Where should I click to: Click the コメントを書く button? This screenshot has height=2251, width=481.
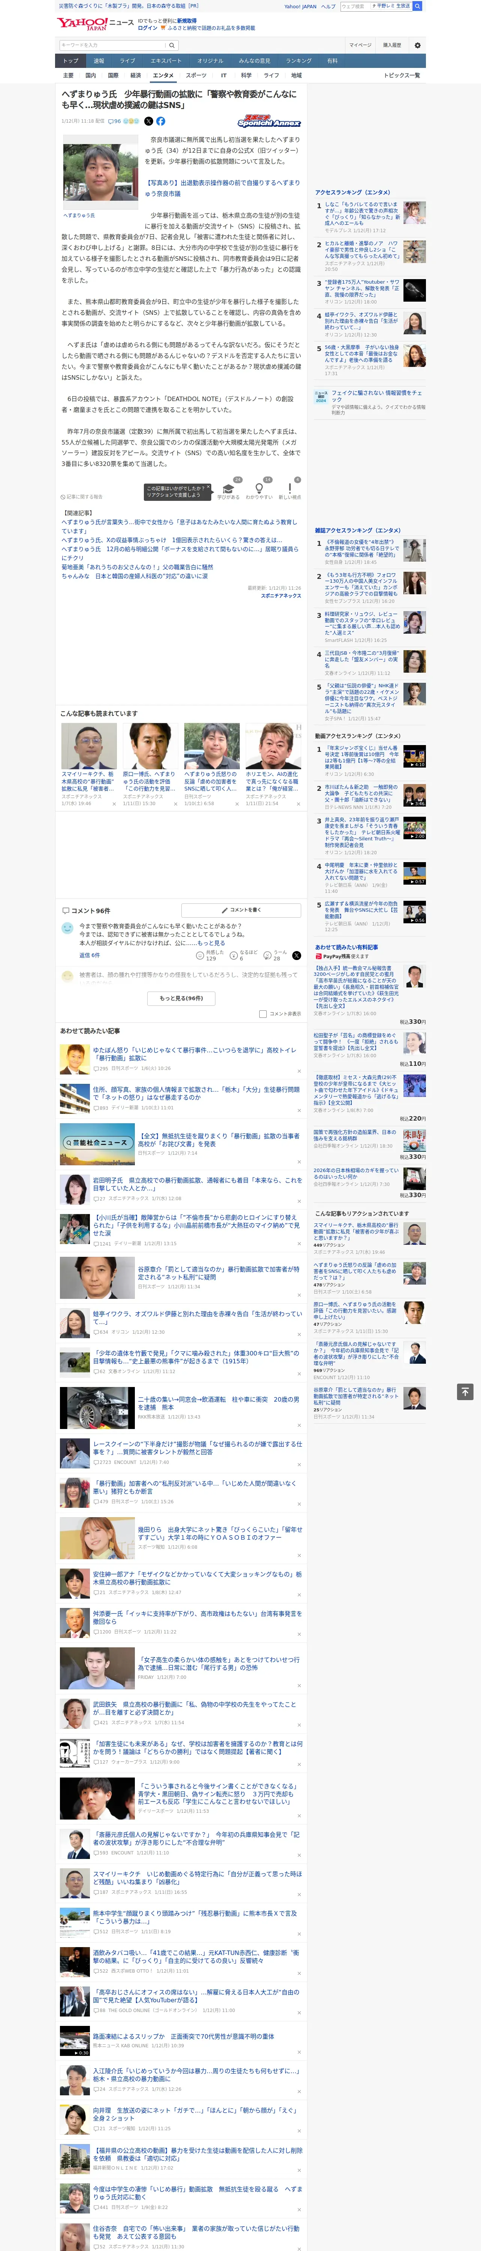coord(242,910)
